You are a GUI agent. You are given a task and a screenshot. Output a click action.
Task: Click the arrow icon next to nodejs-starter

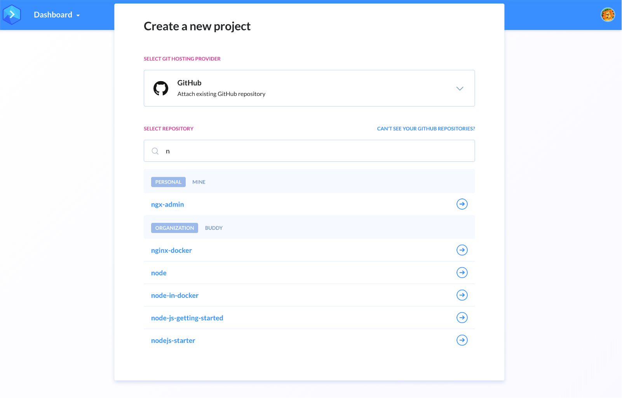pyautogui.click(x=462, y=340)
